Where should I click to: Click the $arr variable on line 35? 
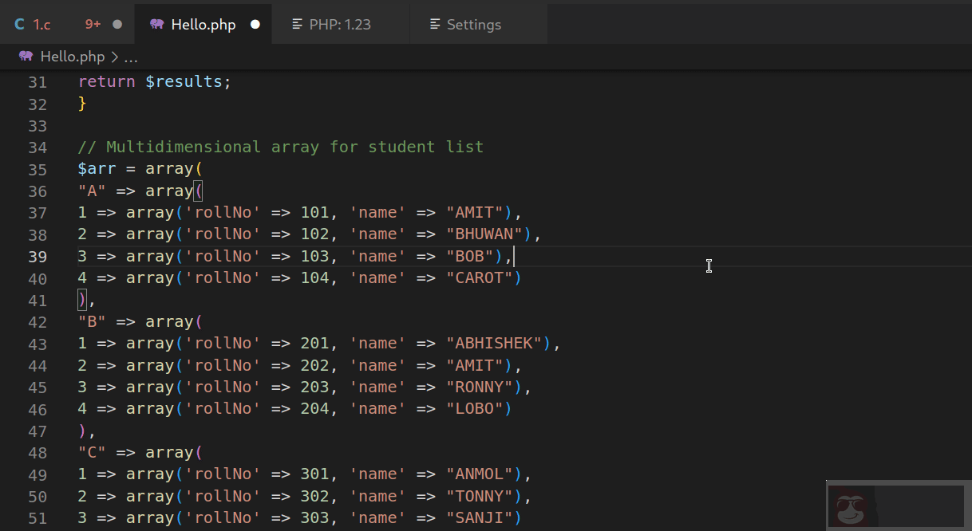(x=96, y=168)
